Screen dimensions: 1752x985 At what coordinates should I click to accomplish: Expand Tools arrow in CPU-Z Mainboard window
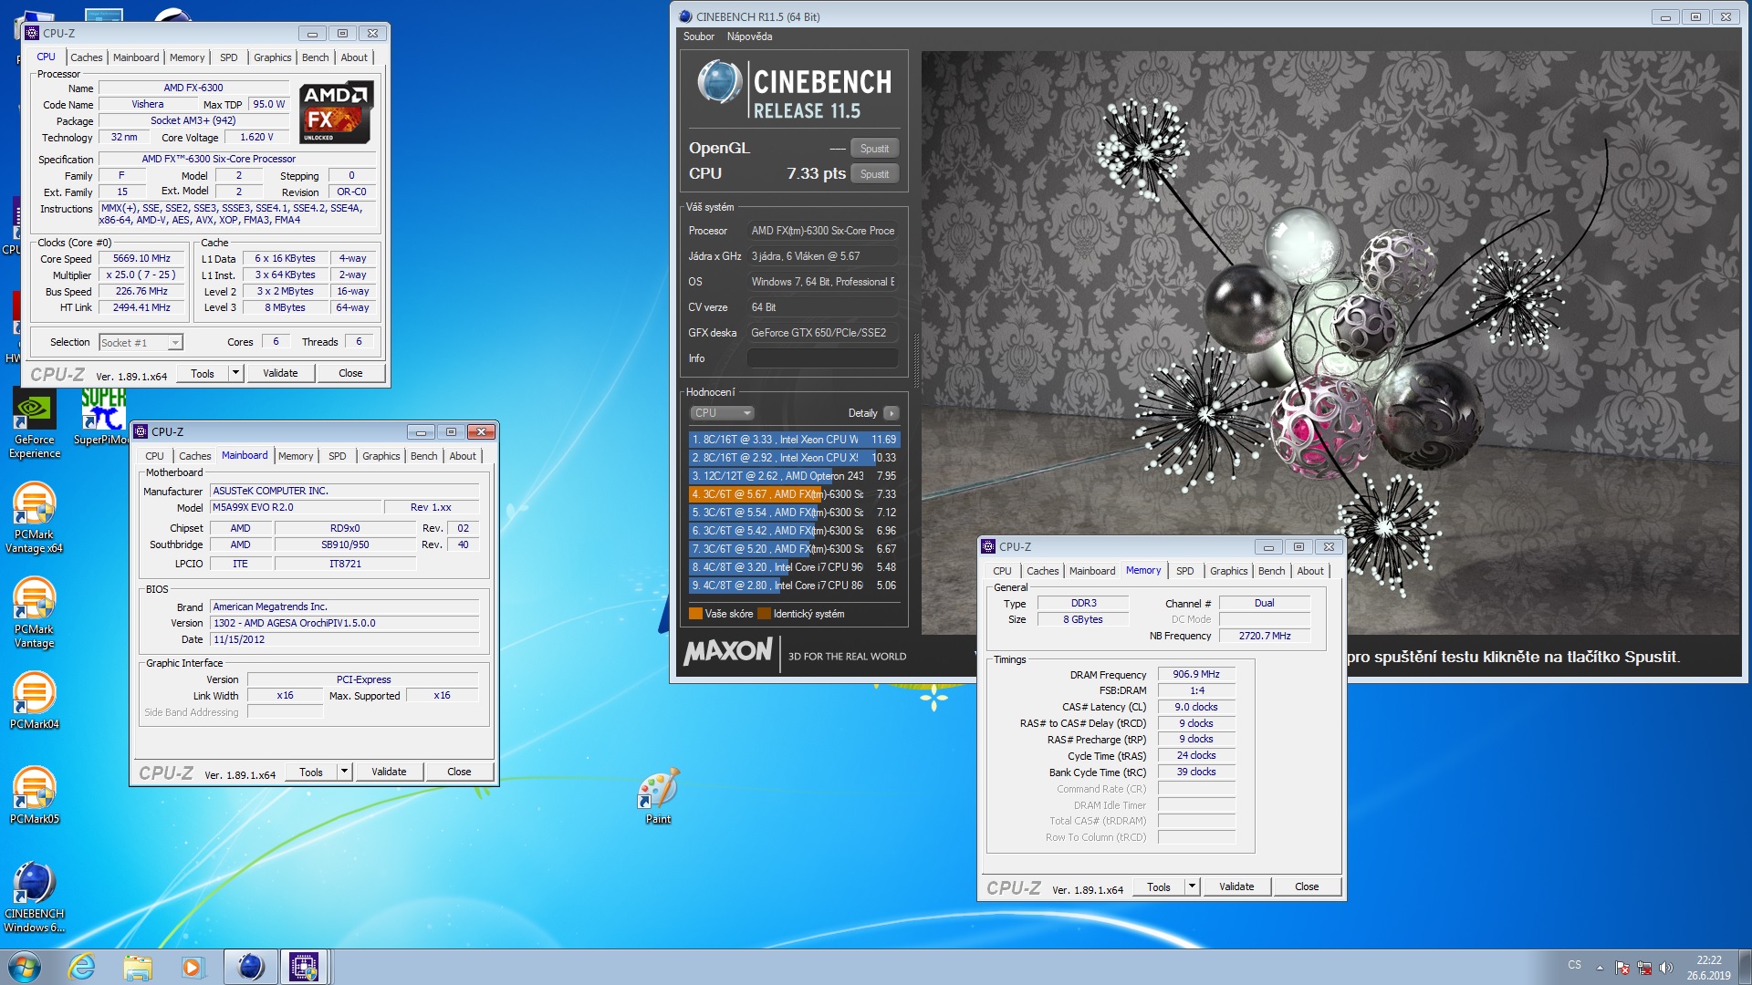click(x=344, y=772)
